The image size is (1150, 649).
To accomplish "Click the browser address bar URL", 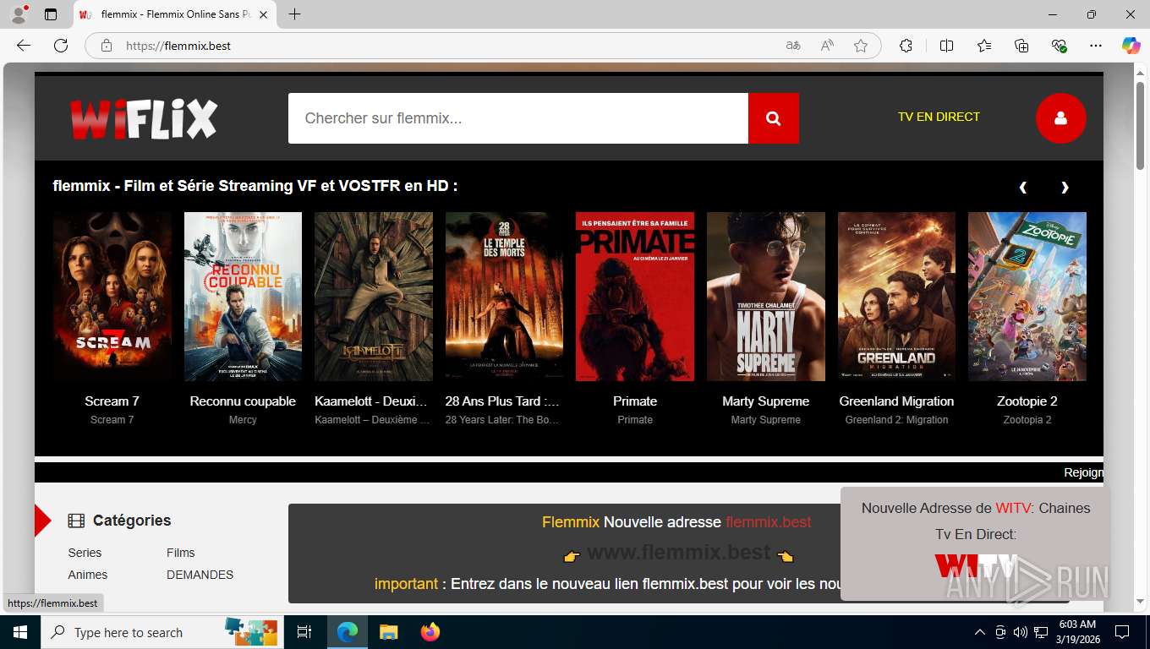I will (x=178, y=46).
